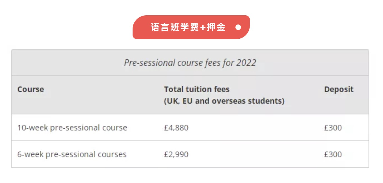Click the Total tuition fees column header
383x183 pixels.
click(x=197, y=89)
